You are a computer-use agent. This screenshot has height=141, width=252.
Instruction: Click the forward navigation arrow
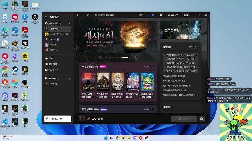83,15
